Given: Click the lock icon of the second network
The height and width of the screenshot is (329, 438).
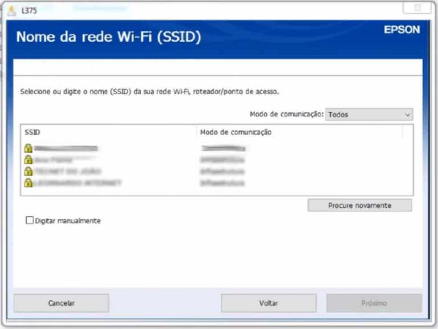Looking at the screenshot, I should coord(28,160).
